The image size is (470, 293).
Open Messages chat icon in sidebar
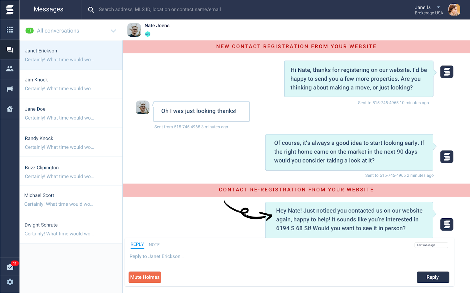click(x=10, y=50)
